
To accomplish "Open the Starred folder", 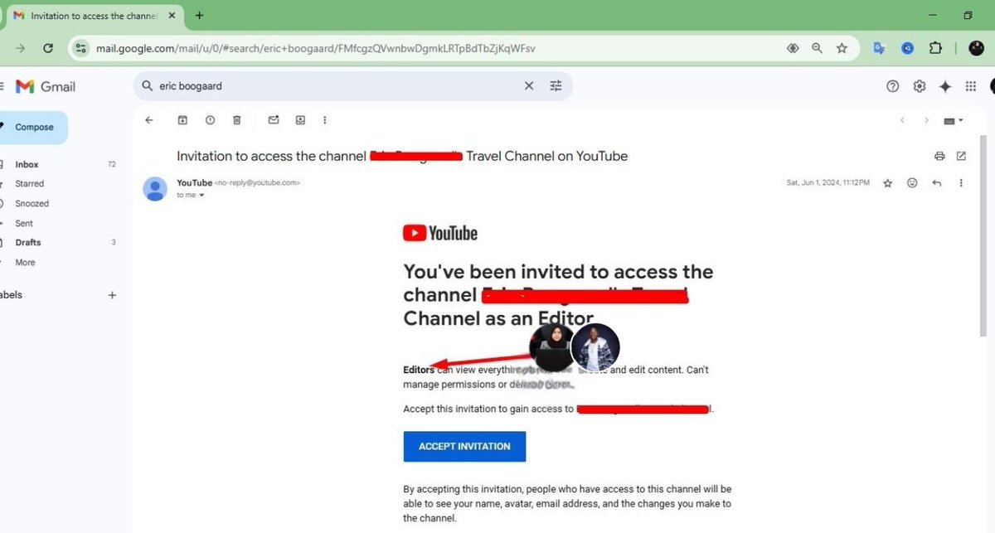I will [x=29, y=184].
